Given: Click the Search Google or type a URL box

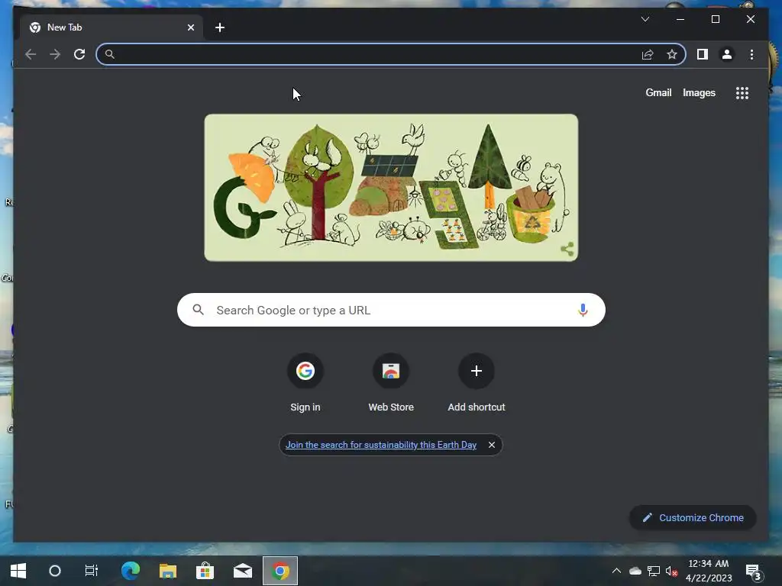Looking at the screenshot, I should 391,310.
